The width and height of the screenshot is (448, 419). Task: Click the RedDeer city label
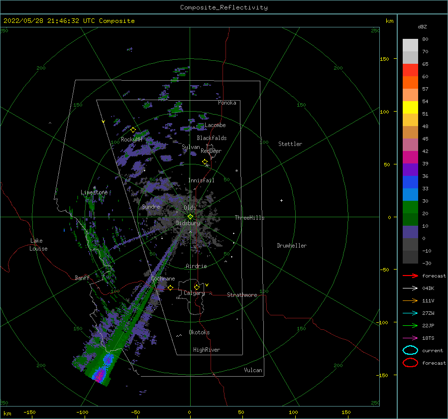211,151
